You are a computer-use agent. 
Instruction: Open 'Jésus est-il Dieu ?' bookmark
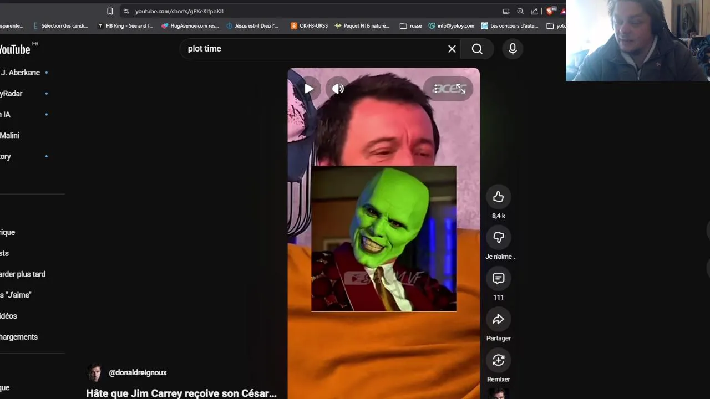click(253, 25)
